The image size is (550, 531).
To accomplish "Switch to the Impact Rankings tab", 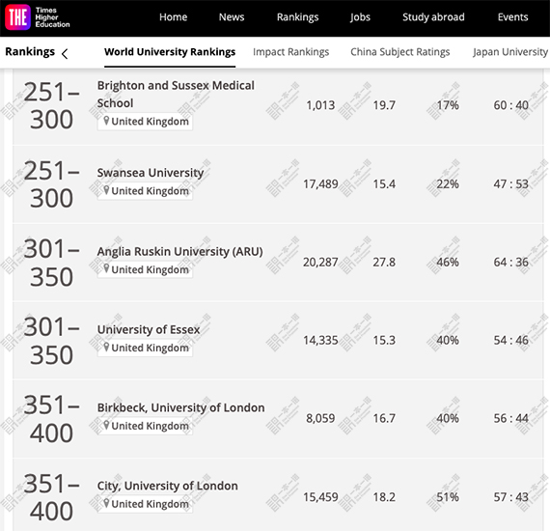I will pyautogui.click(x=290, y=52).
